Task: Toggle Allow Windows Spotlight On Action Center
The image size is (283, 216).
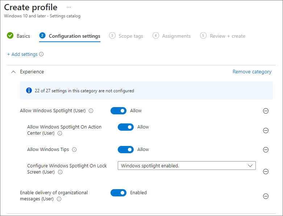Action: click(126, 127)
